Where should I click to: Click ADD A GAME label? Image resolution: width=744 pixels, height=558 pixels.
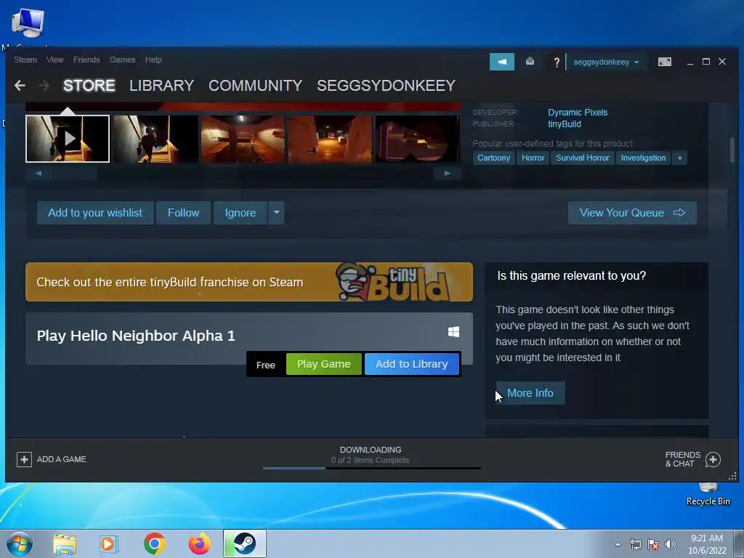pos(62,459)
